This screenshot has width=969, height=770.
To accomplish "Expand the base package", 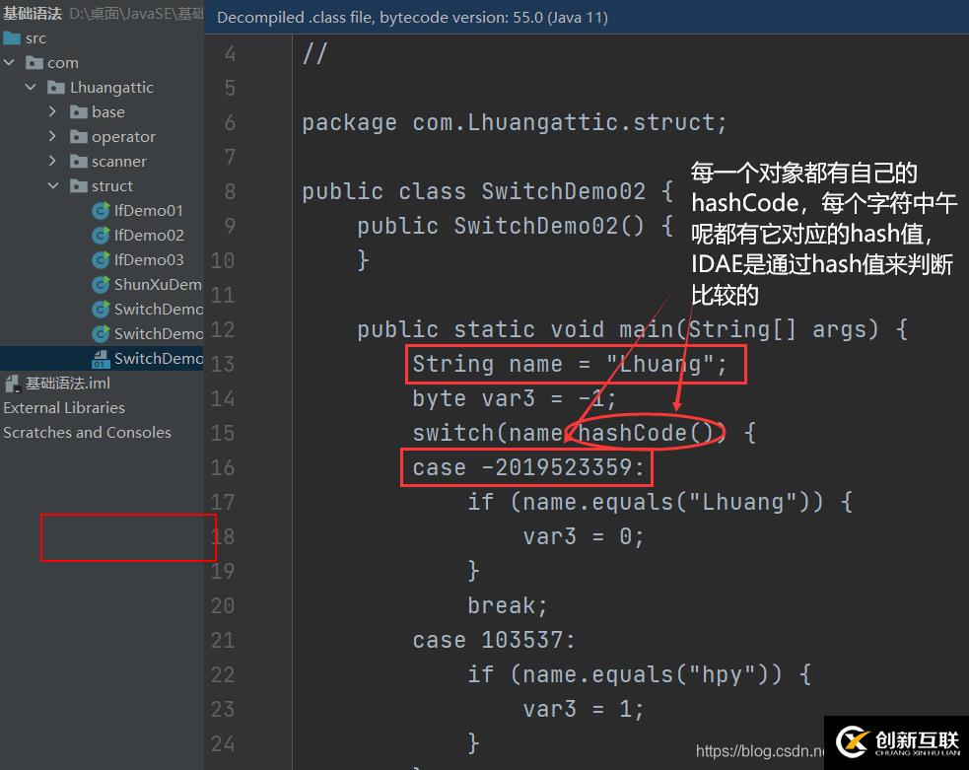I will [x=54, y=111].
